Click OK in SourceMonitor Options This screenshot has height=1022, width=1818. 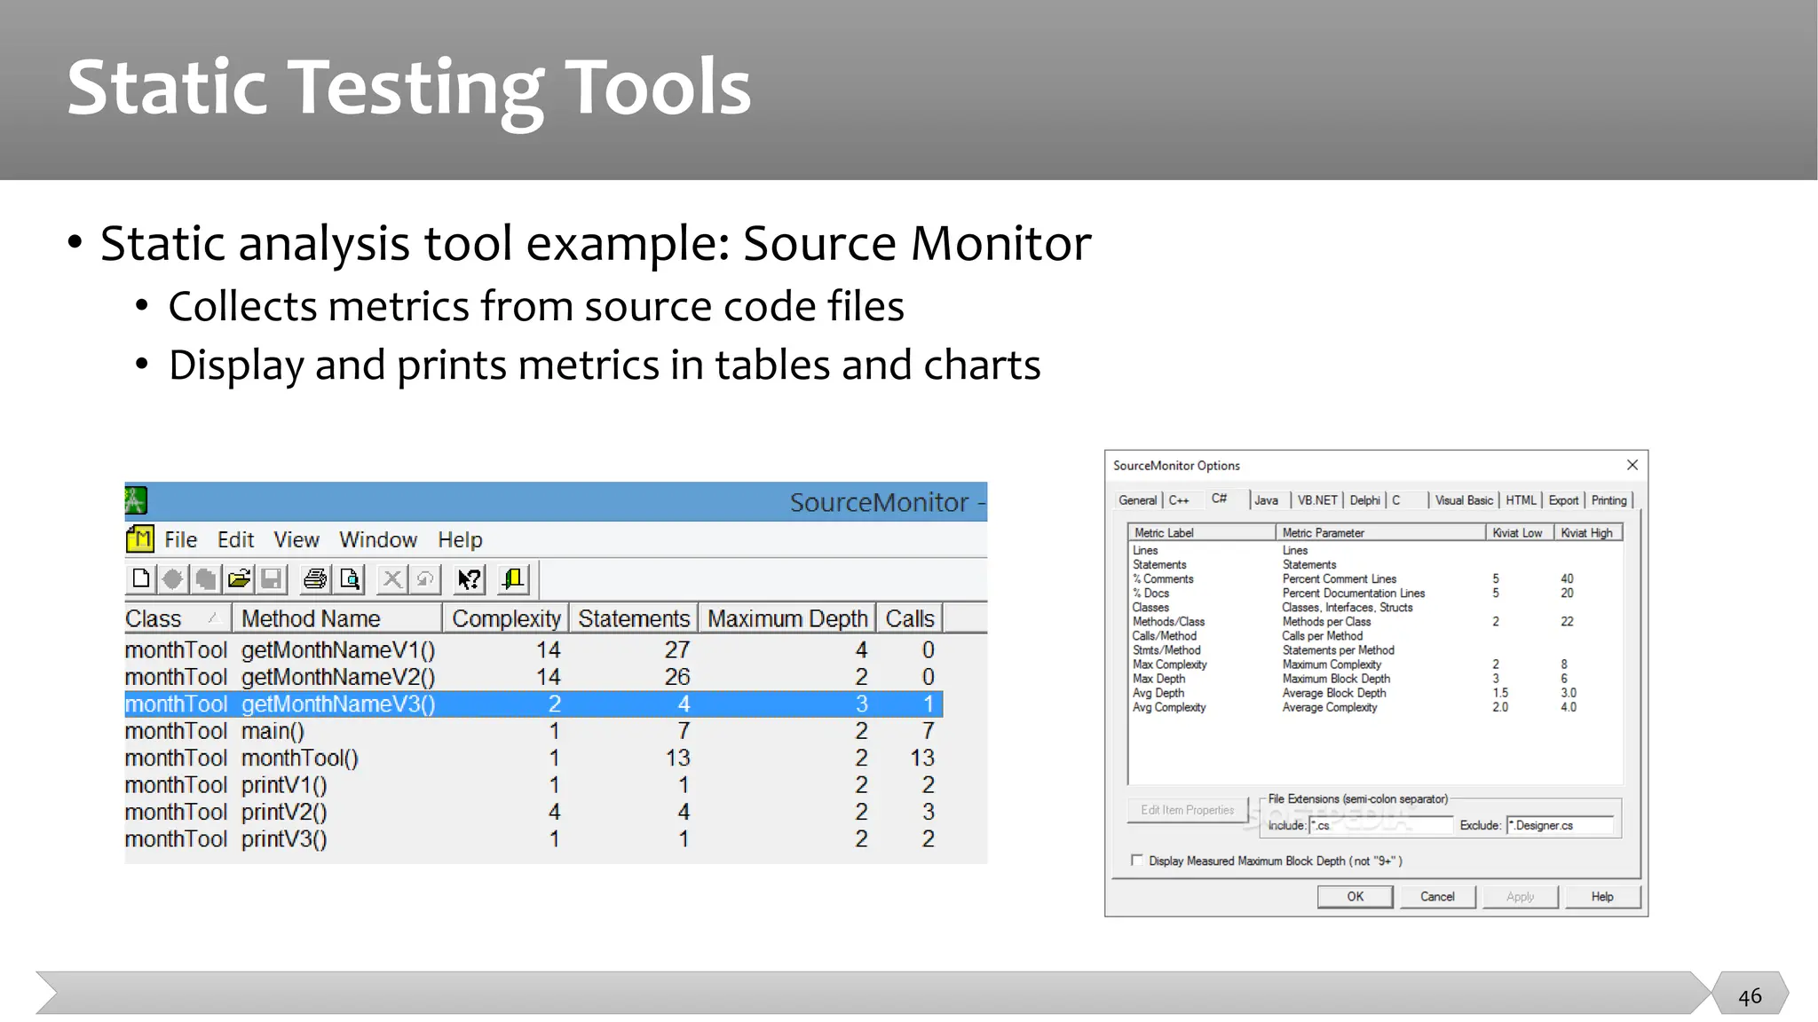click(1356, 896)
